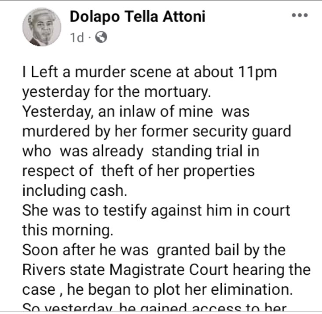Click the globe public audience icon
The width and height of the screenshot is (322, 314).
pyautogui.click(x=101, y=38)
